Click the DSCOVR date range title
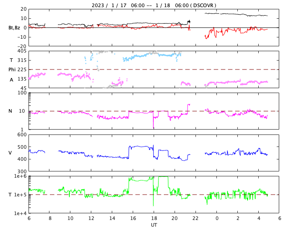 tap(154, 5)
